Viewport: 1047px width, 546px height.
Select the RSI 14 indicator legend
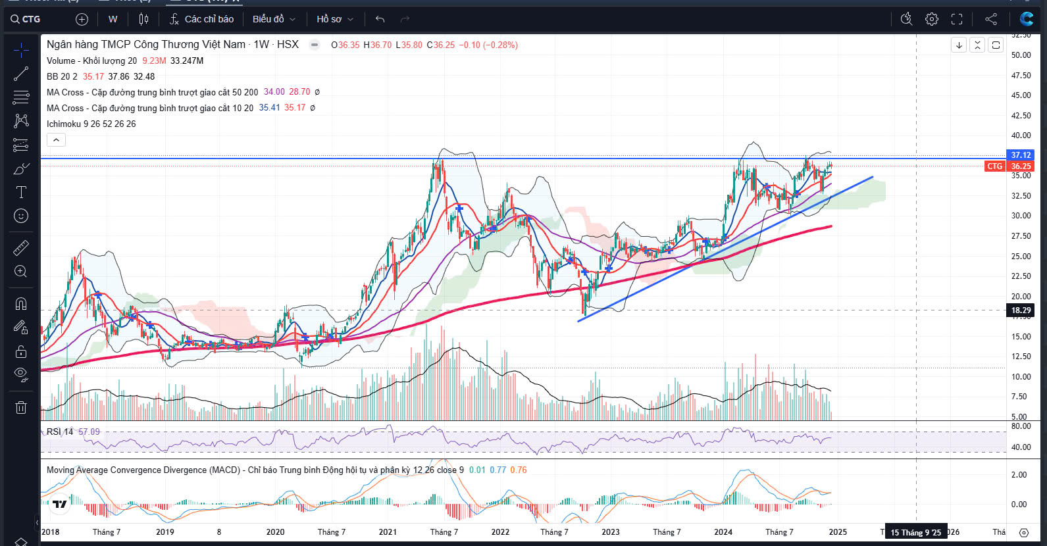click(60, 432)
